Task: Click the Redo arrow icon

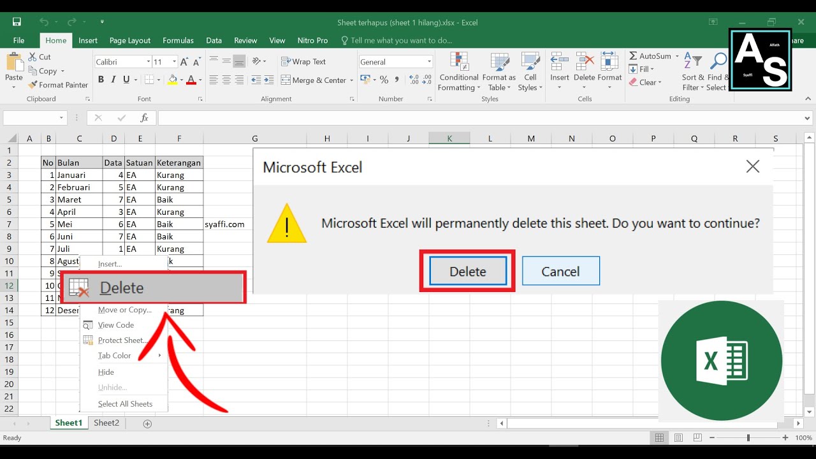Action: point(71,22)
